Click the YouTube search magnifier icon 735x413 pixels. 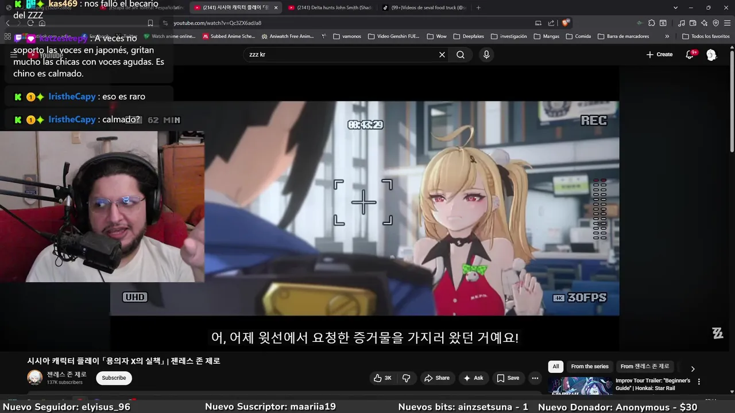pos(461,54)
